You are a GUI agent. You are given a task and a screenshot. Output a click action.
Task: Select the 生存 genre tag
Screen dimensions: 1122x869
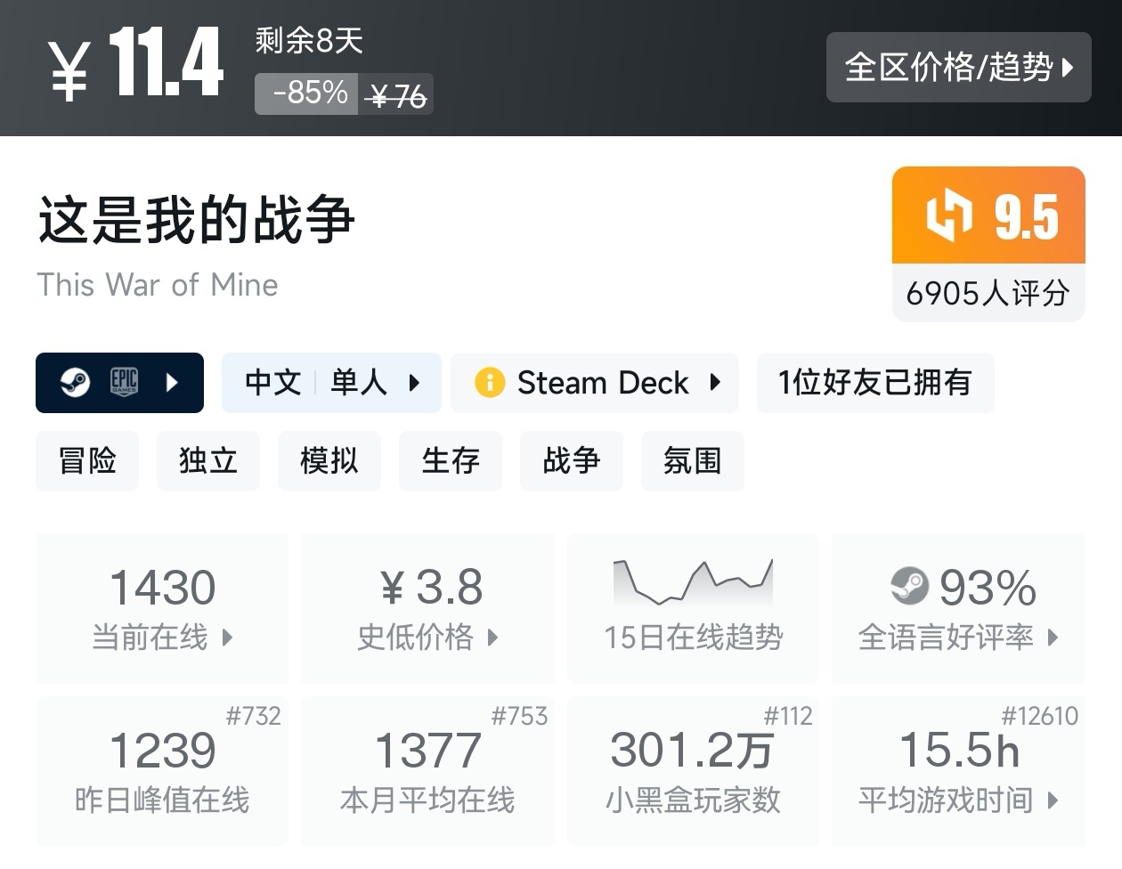(451, 461)
